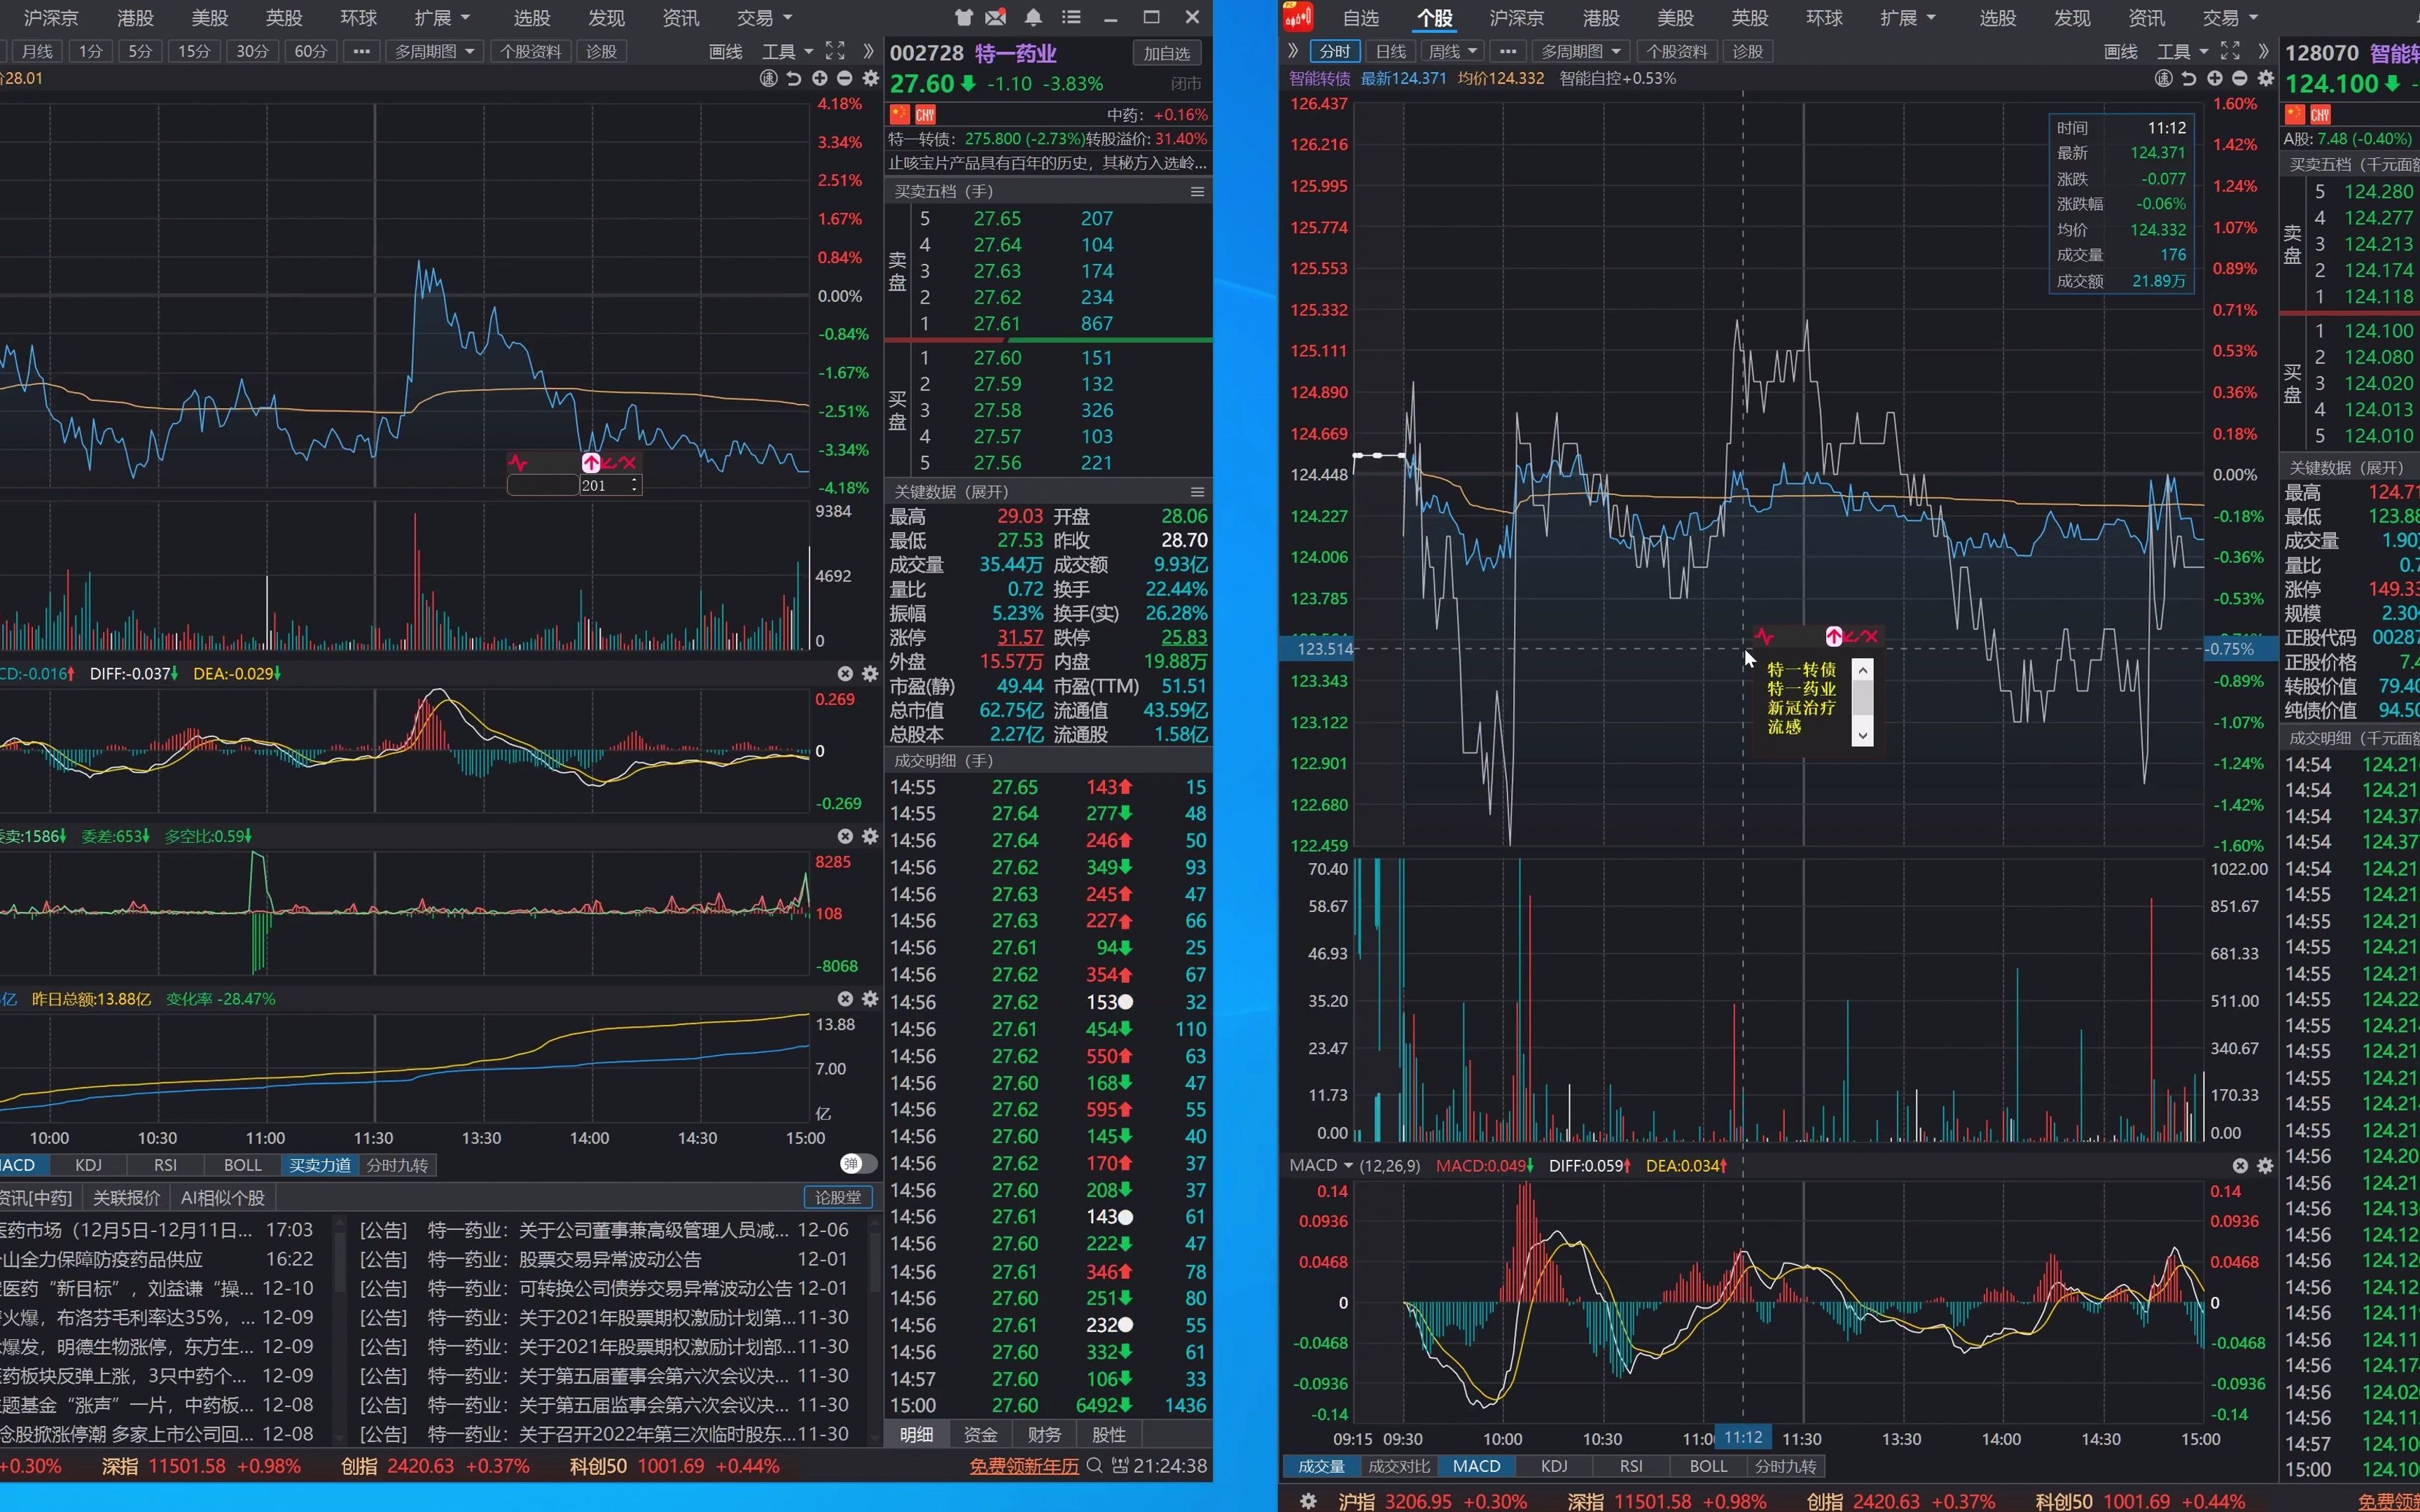2420x1512 pixels.
Task: Open the mail inbox envelope icon
Action: point(995,17)
